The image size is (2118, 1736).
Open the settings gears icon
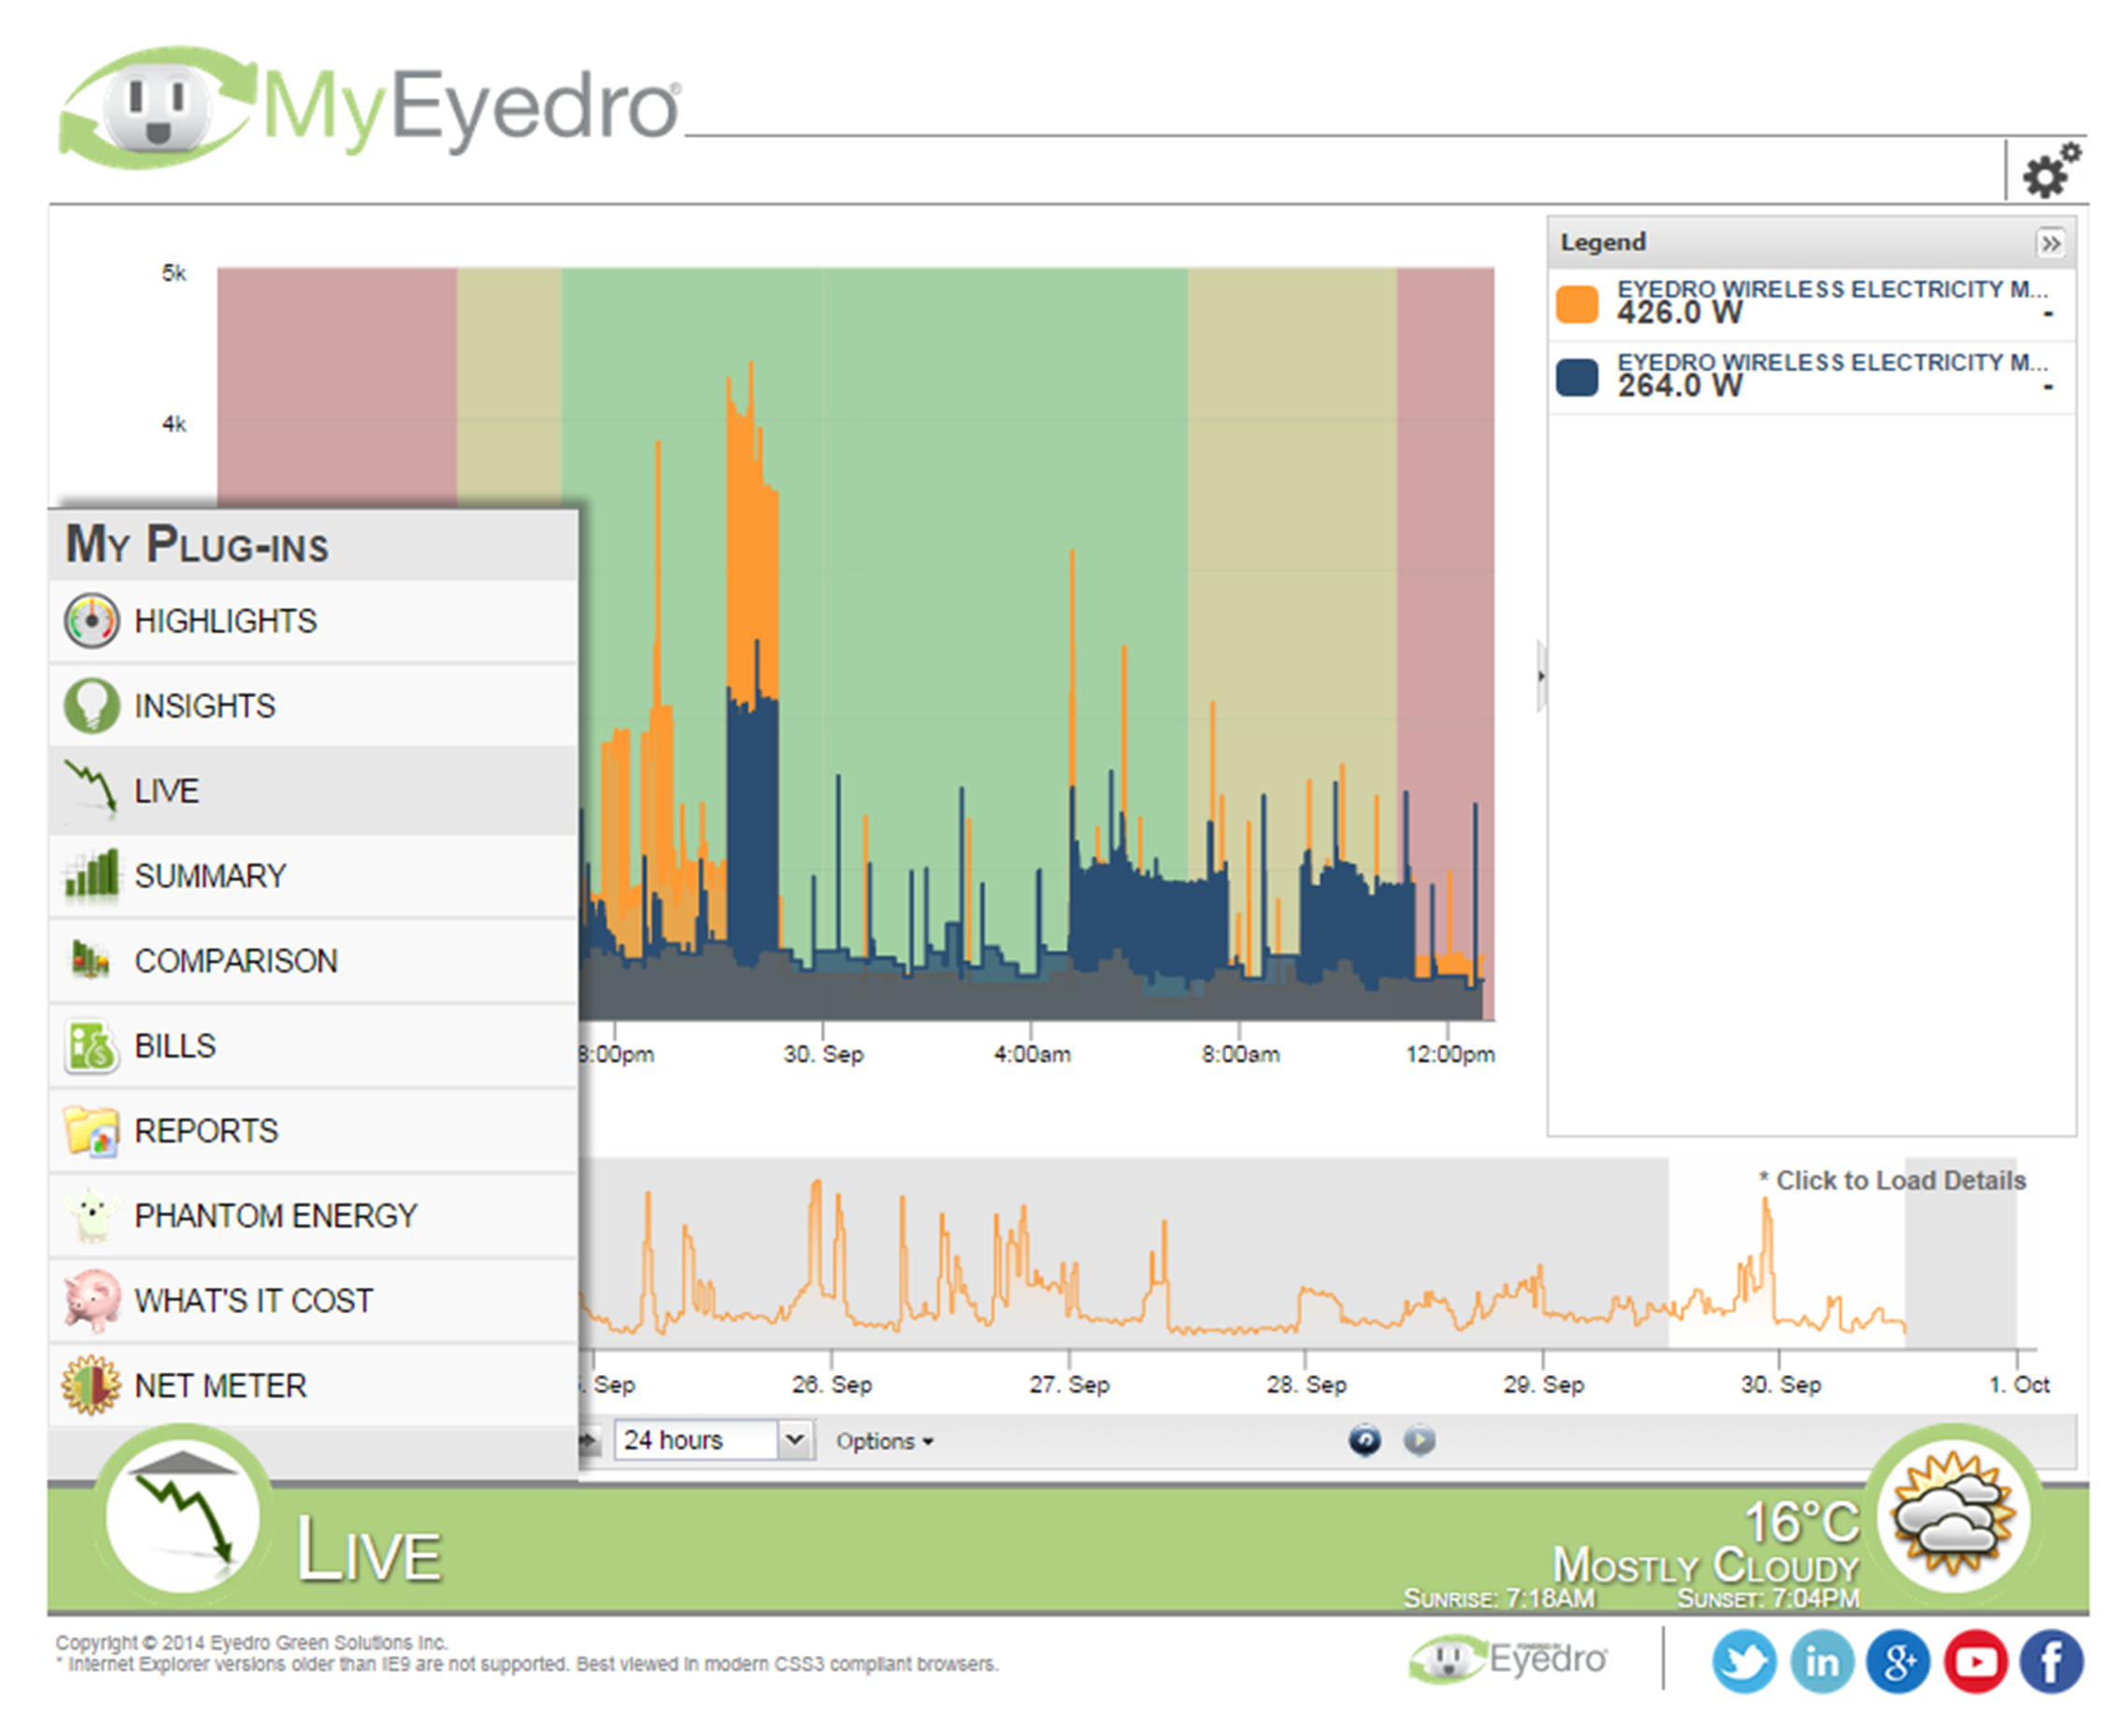point(2050,171)
